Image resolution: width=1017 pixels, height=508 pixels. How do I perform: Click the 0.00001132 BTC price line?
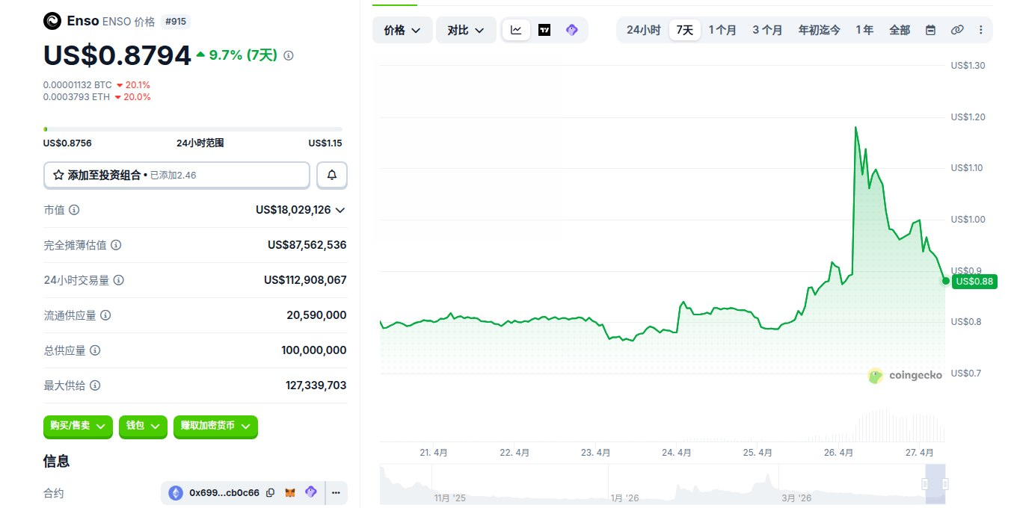(96, 85)
